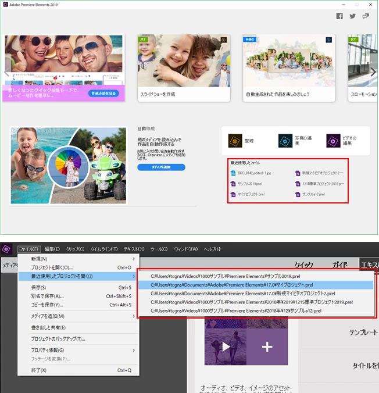Open recent project path ending 1215標準プロジェクト2019.prel
Viewport: 379px width, 393px height.
(x=256, y=302)
